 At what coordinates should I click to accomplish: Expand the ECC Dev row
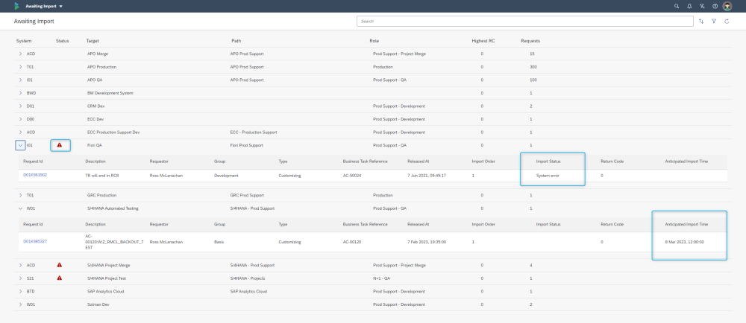tap(20, 119)
